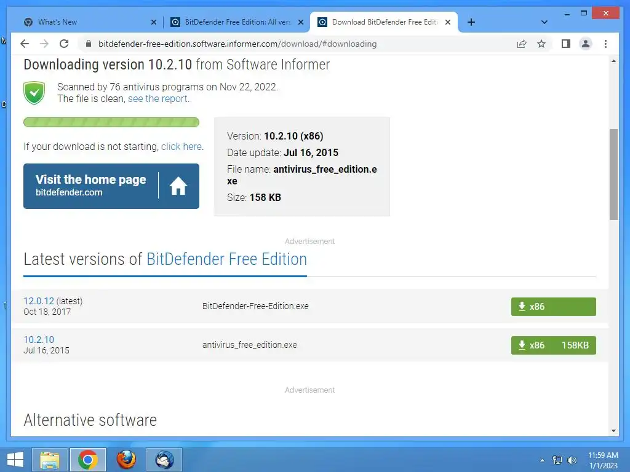This screenshot has width=630, height=472.
Task: Open the volume tray icon
Action: coord(572,460)
